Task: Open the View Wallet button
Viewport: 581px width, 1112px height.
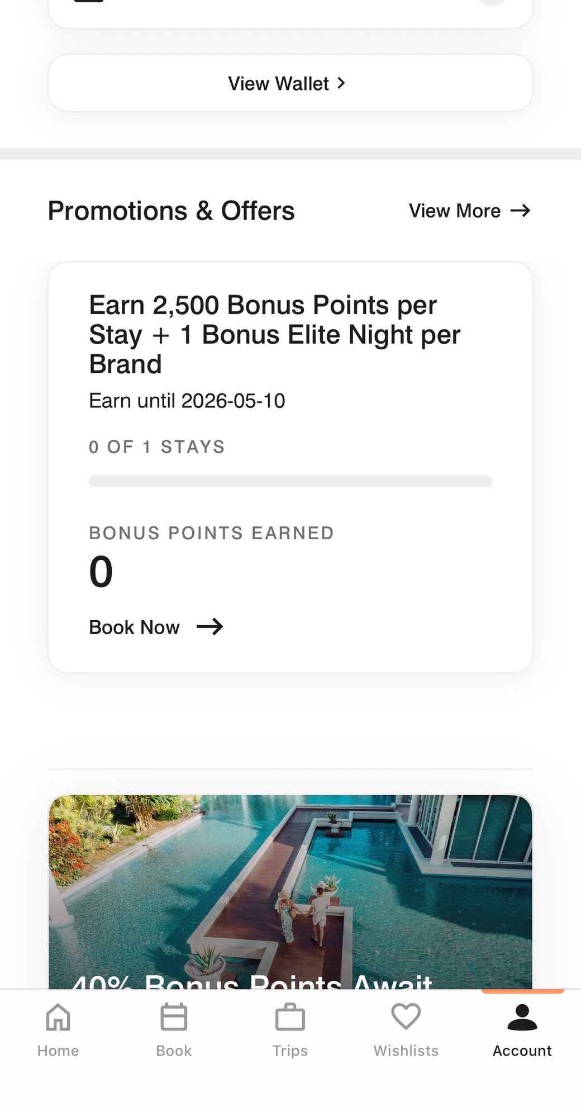Action: coord(279,83)
